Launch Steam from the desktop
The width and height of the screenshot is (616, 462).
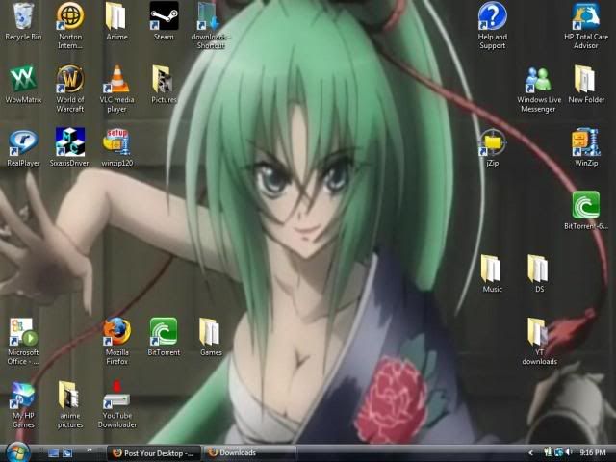click(x=164, y=17)
